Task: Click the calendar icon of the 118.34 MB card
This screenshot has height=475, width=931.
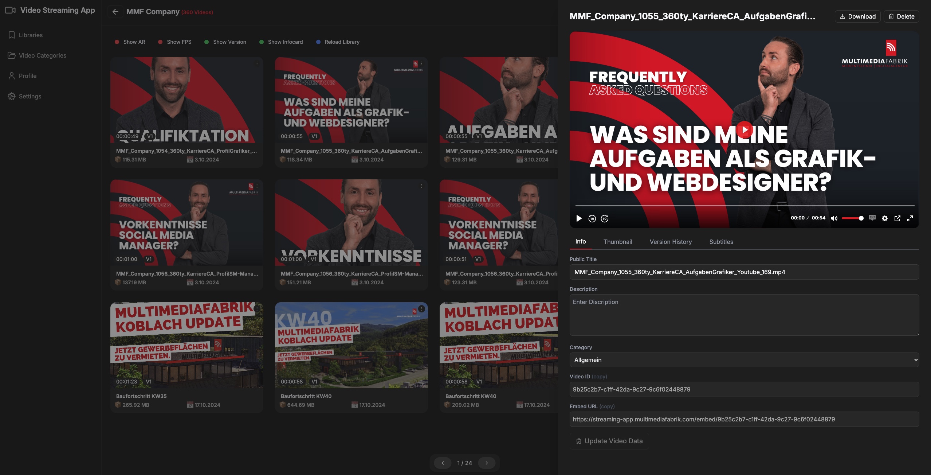Action: click(354, 159)
